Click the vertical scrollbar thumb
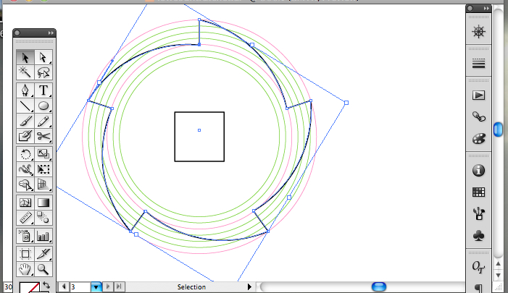Image resolution: width=508 pixels, height=293 pixels. (x=498, y=129)
